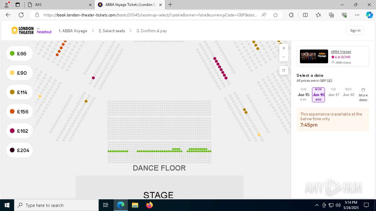Launch Firefox from taskbar

149,205
